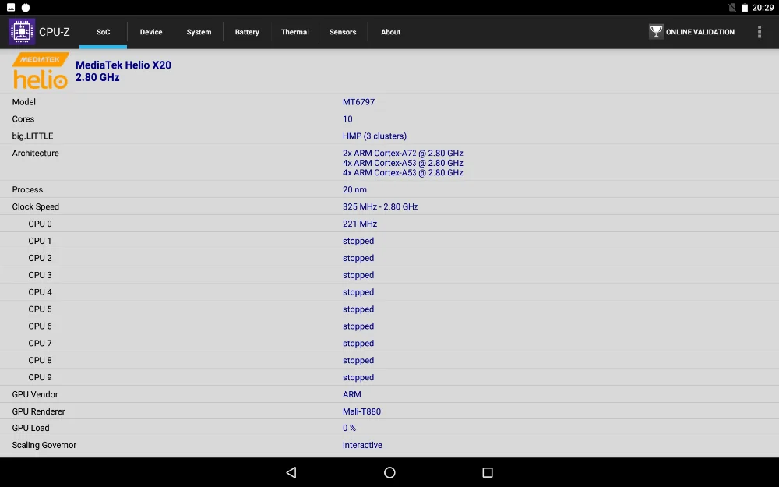Click the GPU Load percentage row
This screenshot has height=487, width=779.
[350, 428]
